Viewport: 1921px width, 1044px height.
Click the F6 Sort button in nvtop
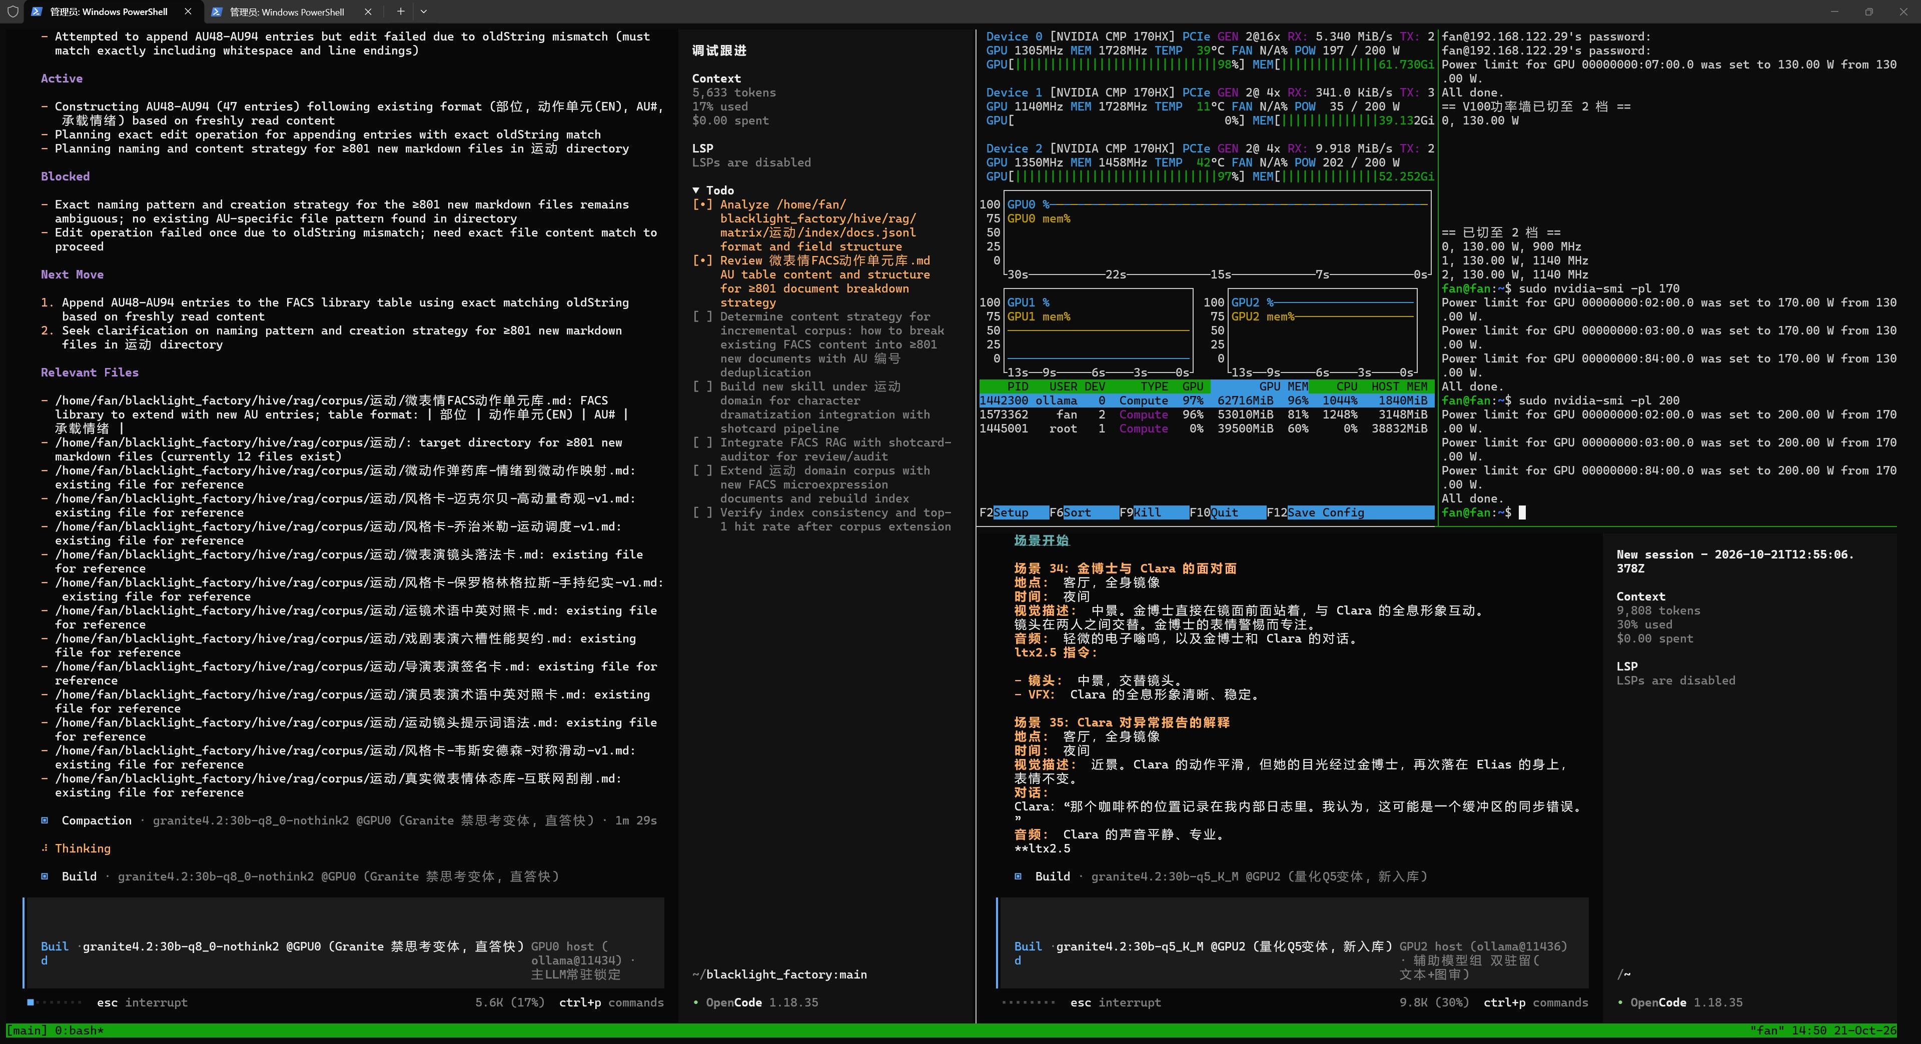[1084, 512]
